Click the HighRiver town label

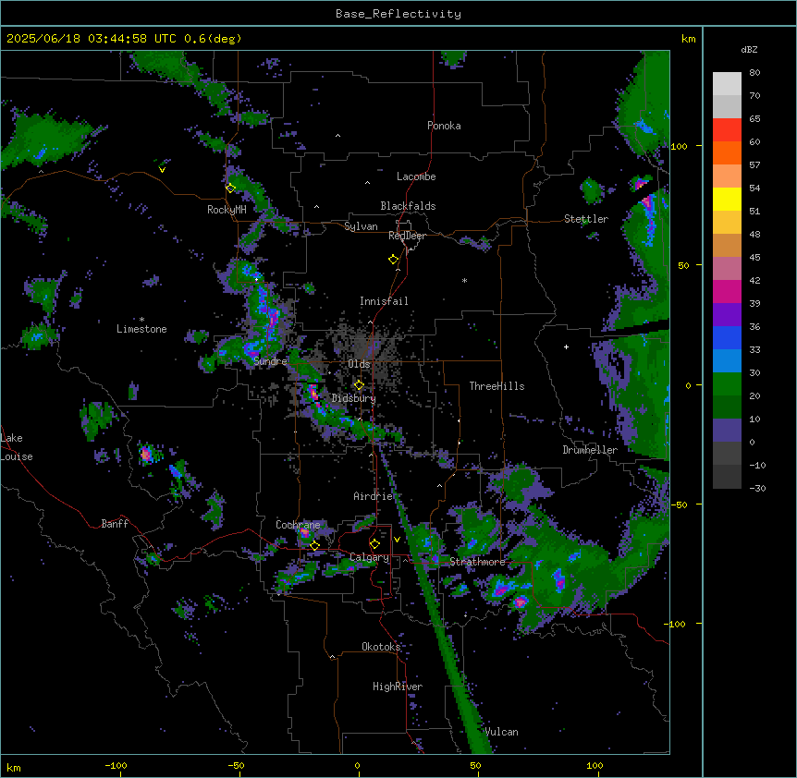[x=398, y=687]
